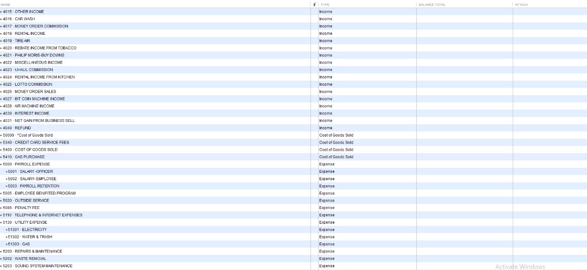Collapse the 5000 PAYROLL EXPENSE parent account
This screenshot has width=587, height=270.
(x=1, y=164)
